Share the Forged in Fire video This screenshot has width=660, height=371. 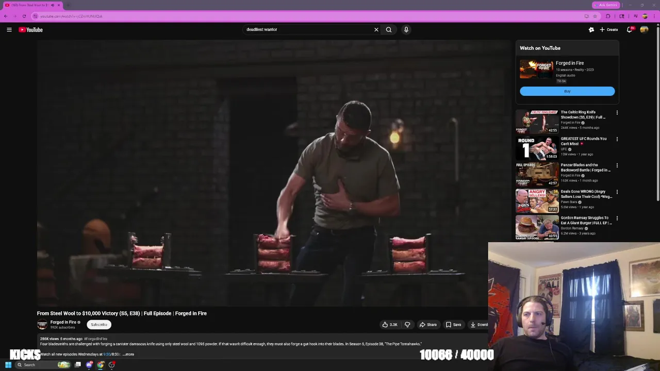point(428,325)
